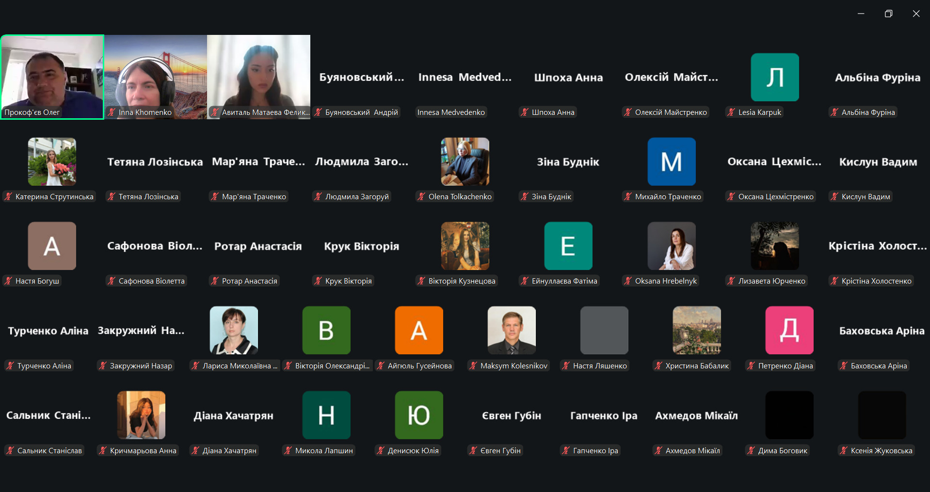Click muted mic icon next to Турченко Аліна
Image resolution: width=930 pixels, height=492 pixels.
point(10,366)
